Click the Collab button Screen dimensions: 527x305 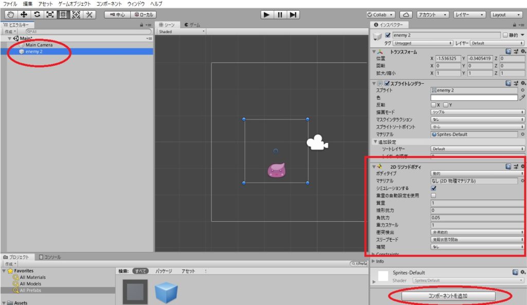point(381,15)
